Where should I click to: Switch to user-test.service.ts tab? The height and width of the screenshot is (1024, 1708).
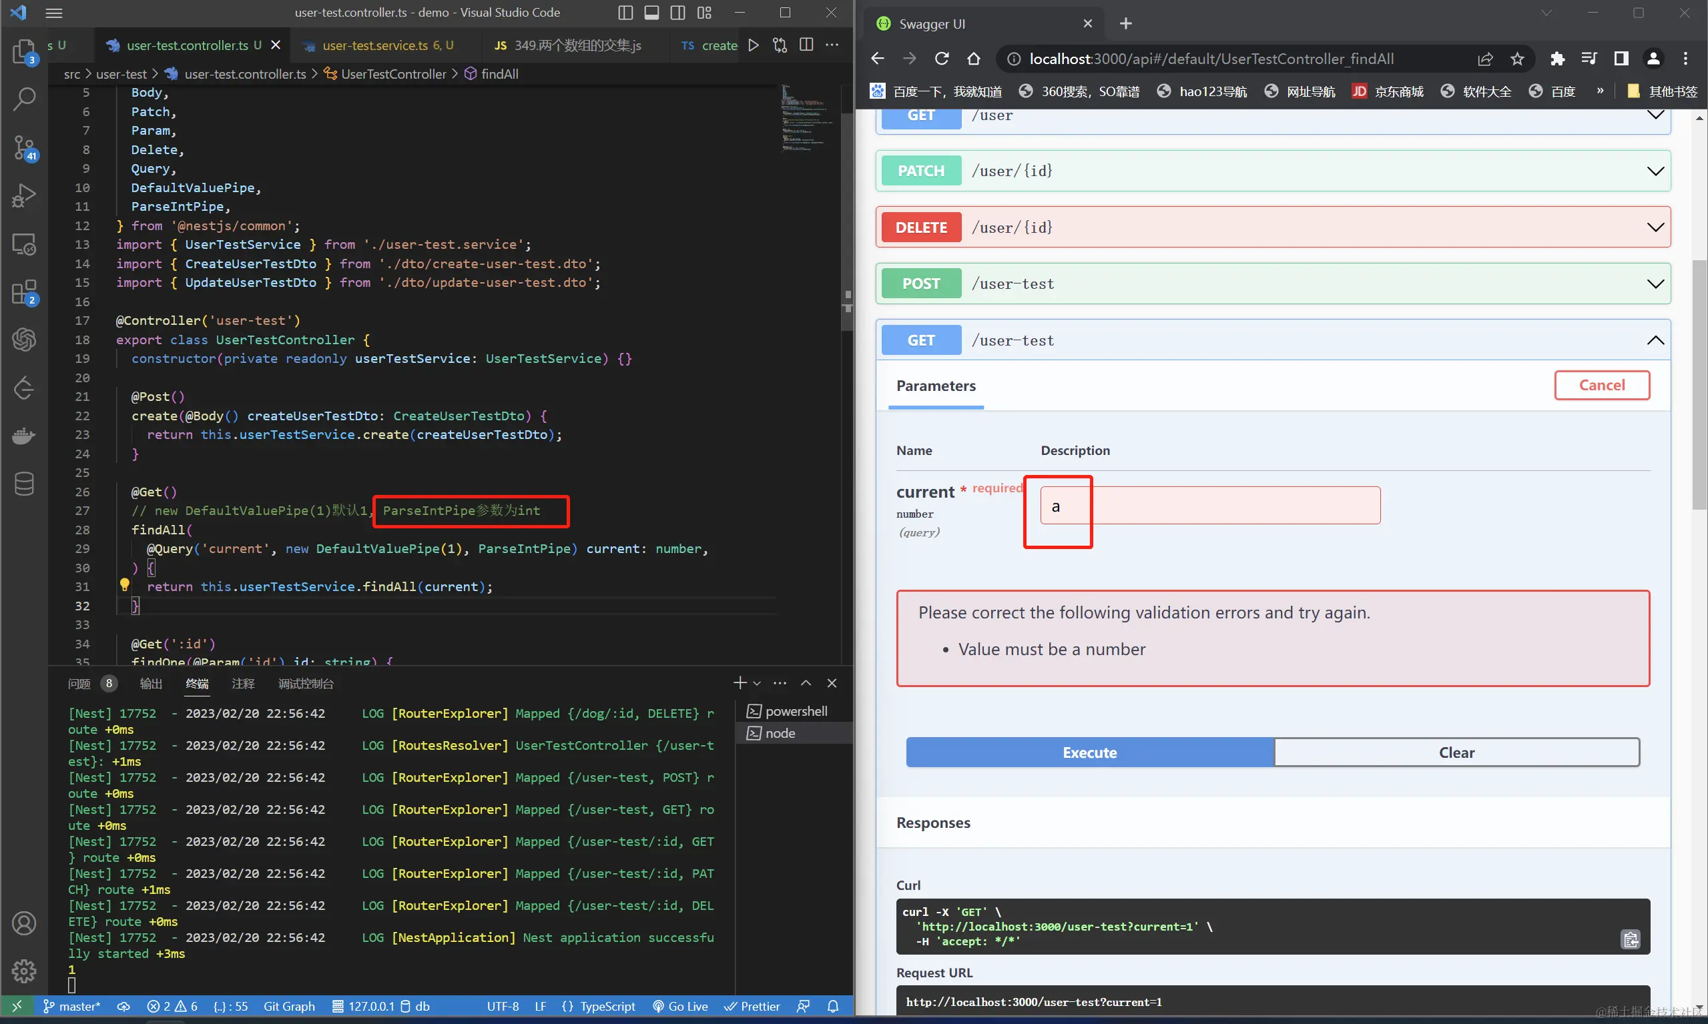pos(375,45)
